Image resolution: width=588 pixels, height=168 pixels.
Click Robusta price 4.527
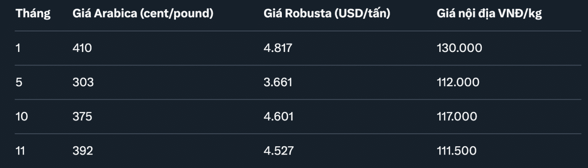[x=277, y=151]
